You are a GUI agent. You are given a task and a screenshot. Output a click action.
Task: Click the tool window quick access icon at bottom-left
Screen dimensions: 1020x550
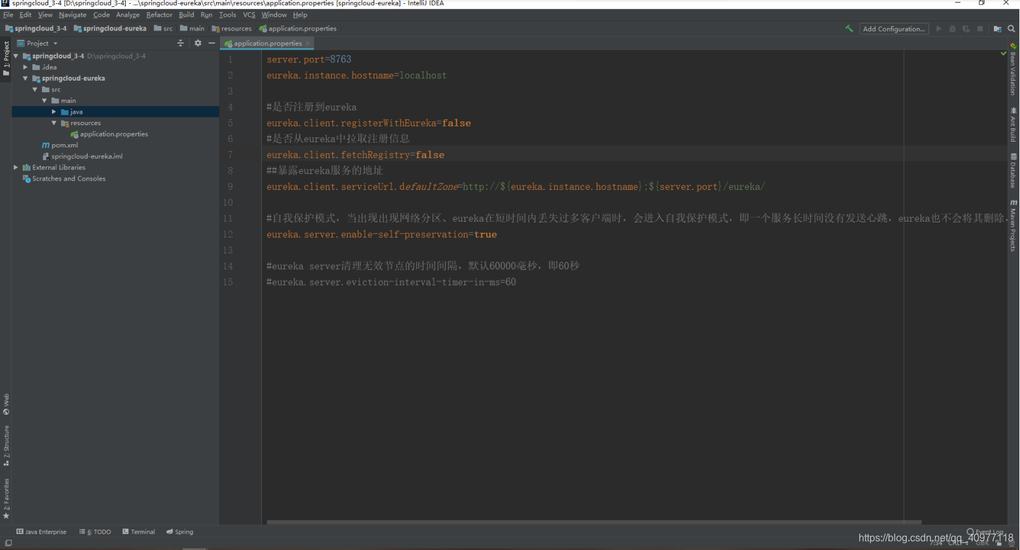8,543
